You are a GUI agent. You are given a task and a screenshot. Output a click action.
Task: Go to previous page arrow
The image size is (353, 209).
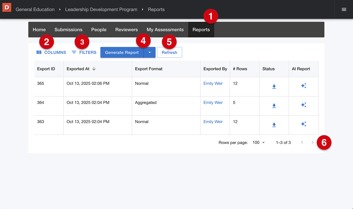tap(302, 142)
